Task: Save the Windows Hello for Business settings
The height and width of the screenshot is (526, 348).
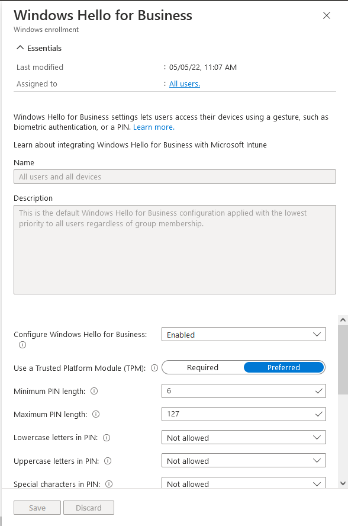Action: pos(37,508)
